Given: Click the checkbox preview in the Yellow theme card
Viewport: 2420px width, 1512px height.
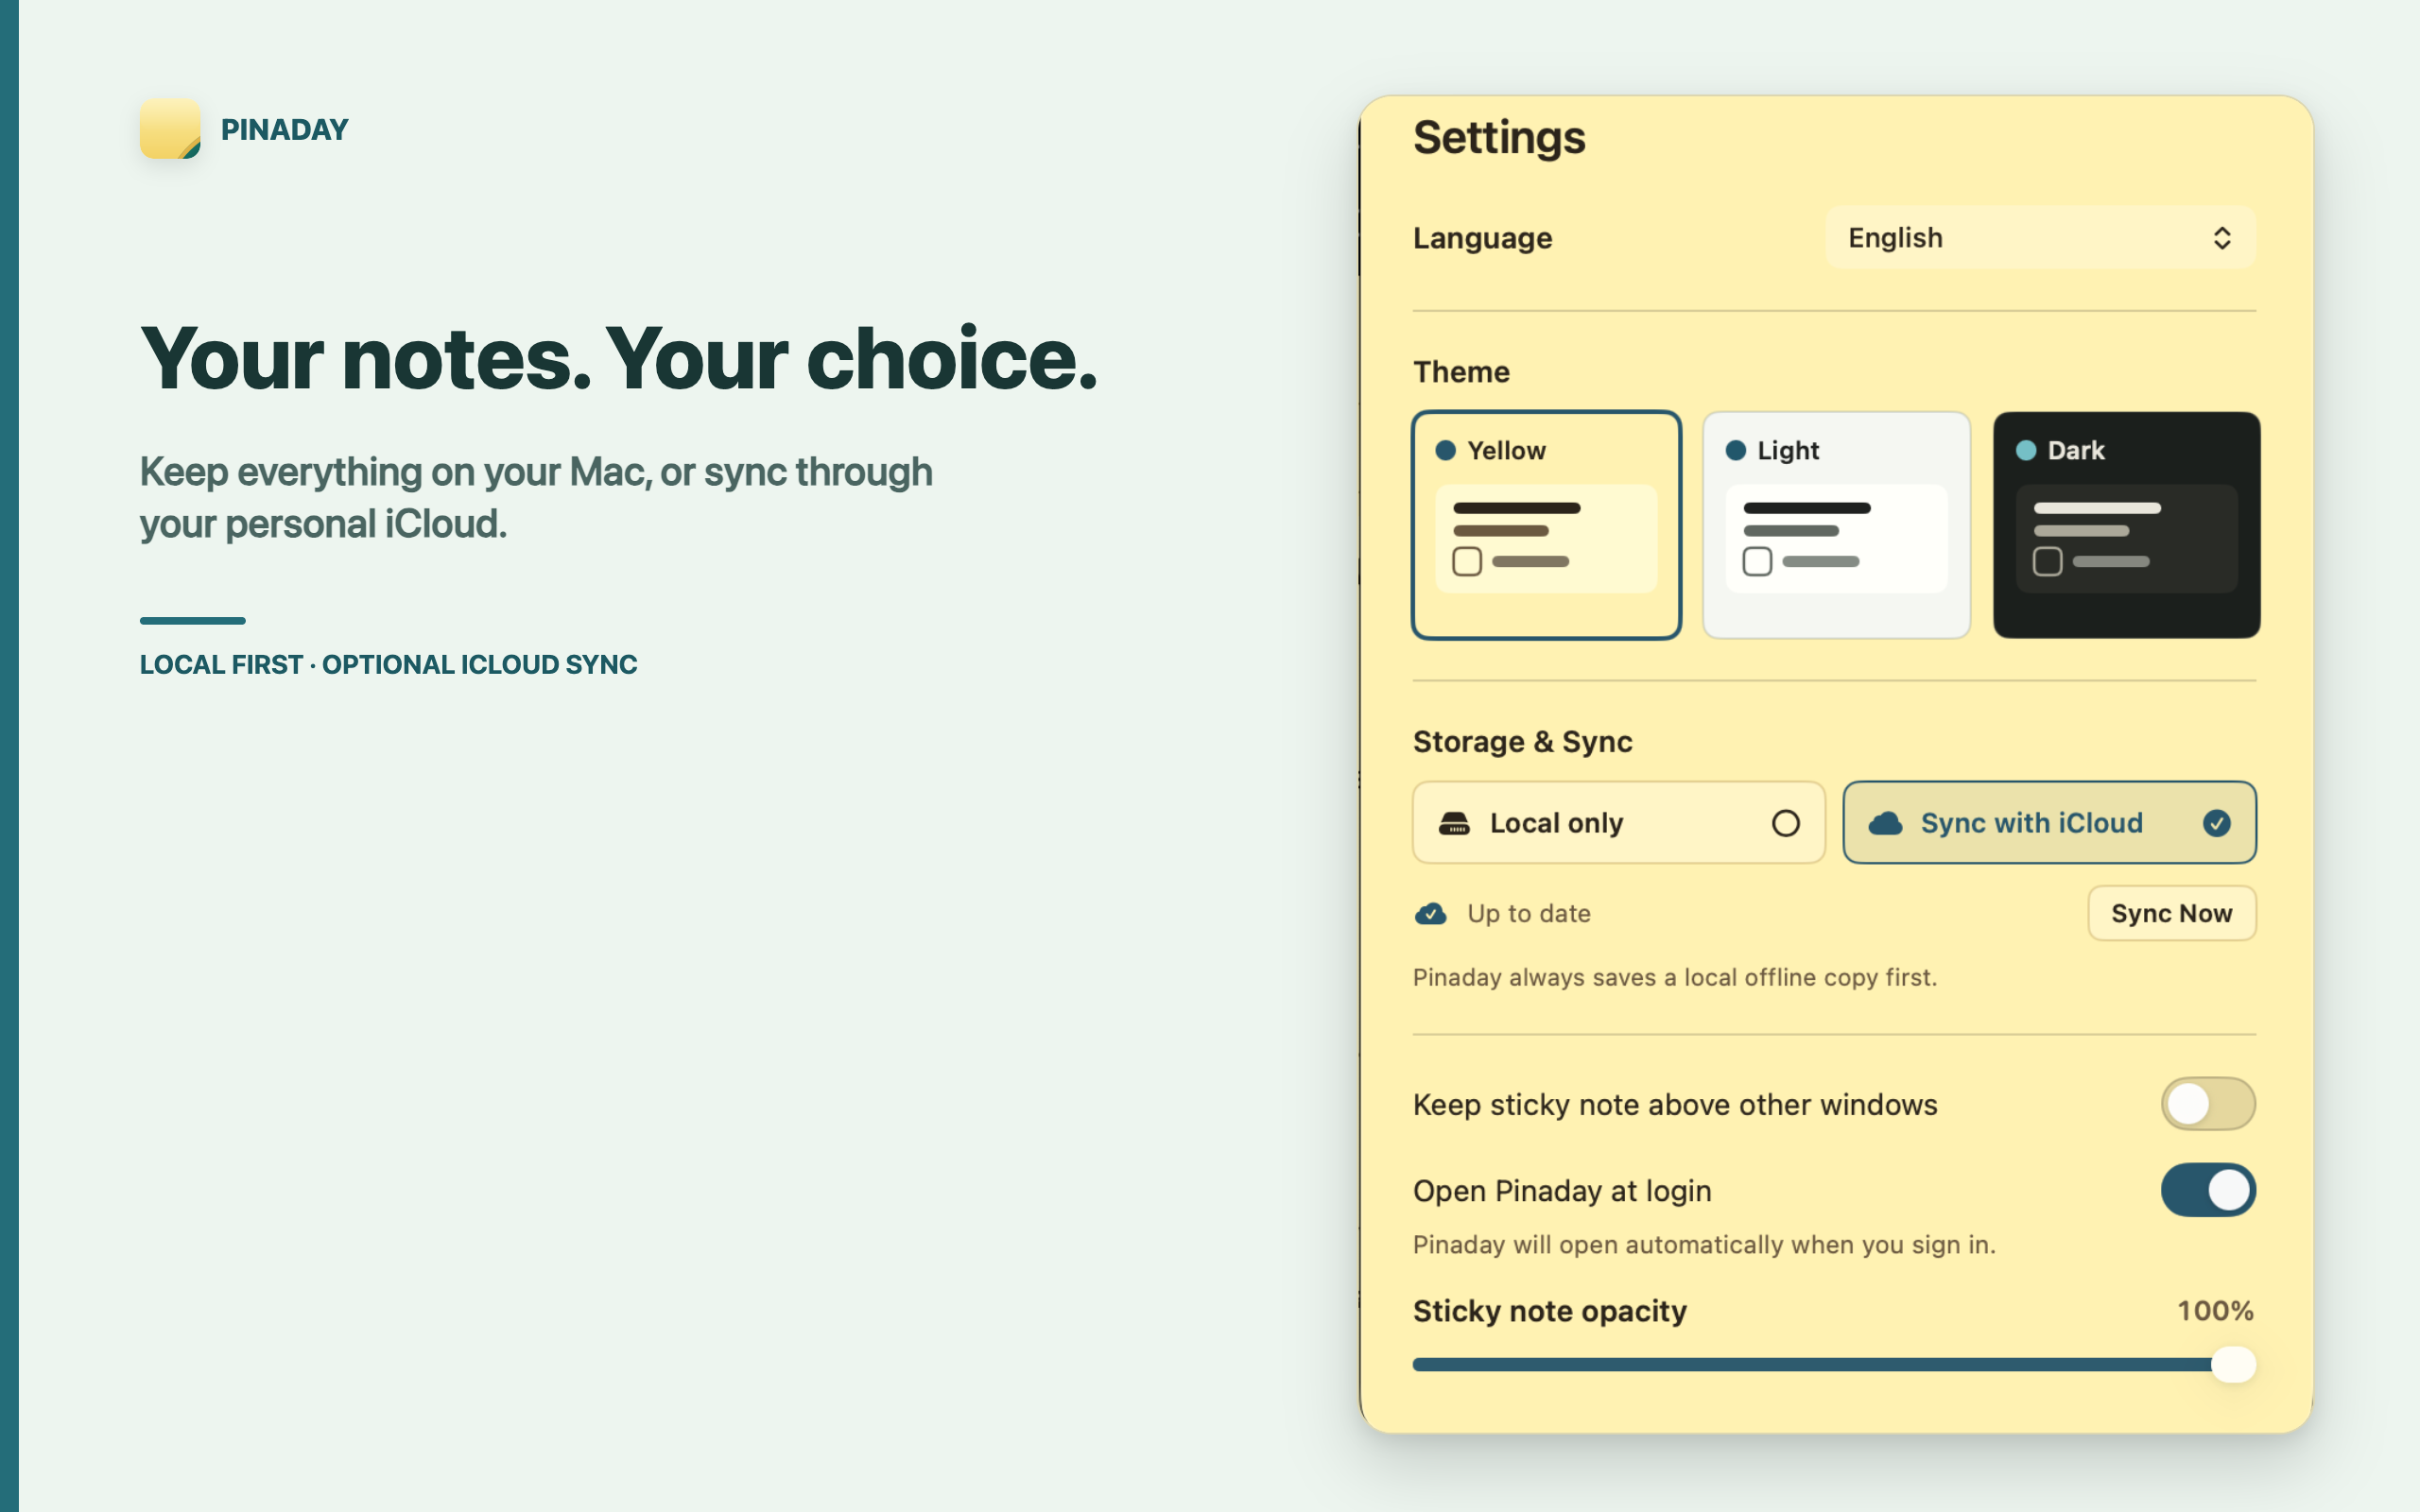Looking at the screenshot, I should click(1467, 561).
